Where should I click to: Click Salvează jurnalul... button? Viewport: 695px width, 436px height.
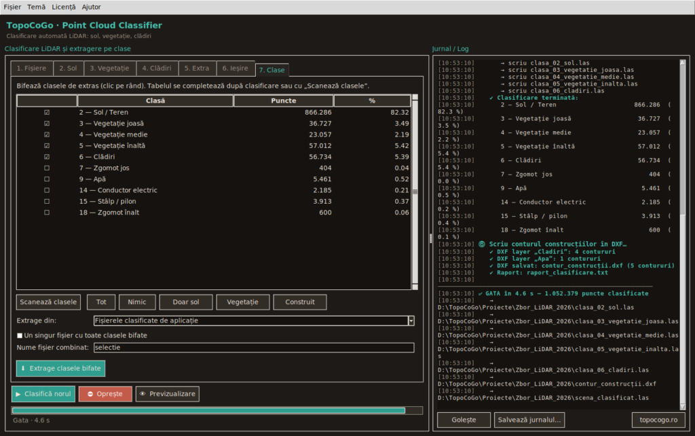click(x=529, y=420)
